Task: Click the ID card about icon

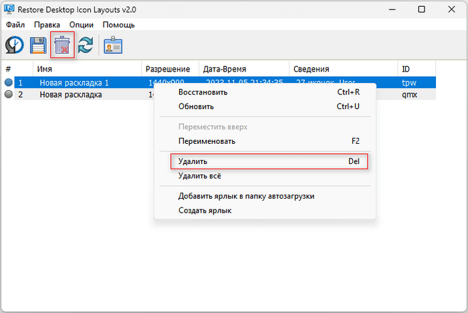Action: 113,45
